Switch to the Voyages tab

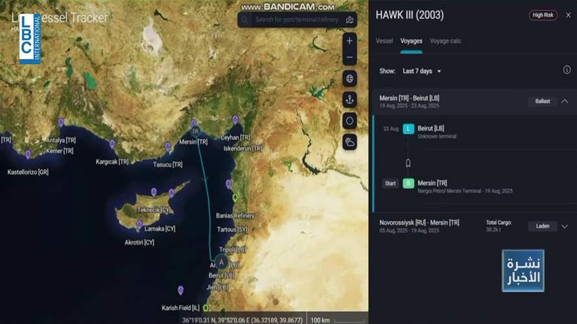pos(411,41)
